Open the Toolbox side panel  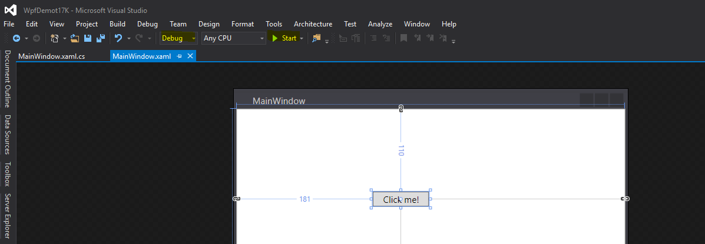tap(8, 174)
